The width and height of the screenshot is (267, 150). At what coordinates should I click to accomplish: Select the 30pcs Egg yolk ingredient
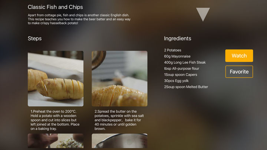point(177,81)
